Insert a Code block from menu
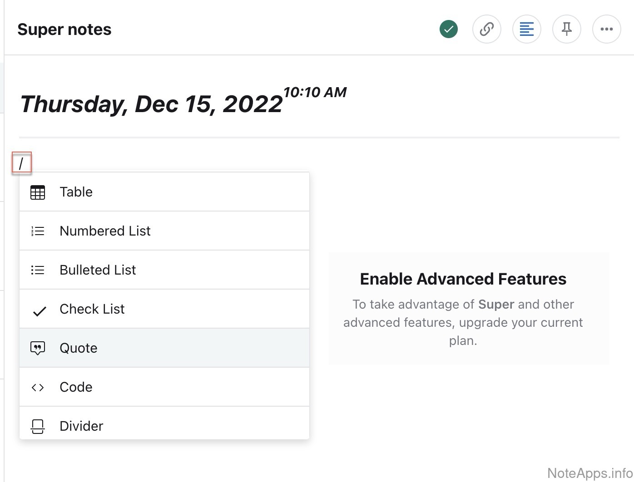The width and height of the screenshot is (634, 482). coord(76,387)
